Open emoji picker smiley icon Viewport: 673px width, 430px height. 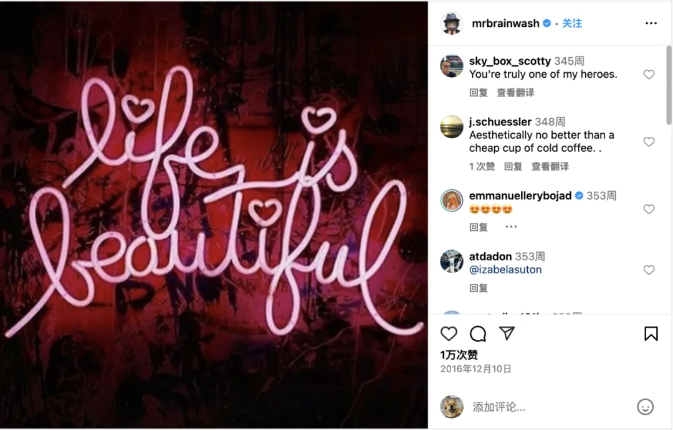(x=645, y=407)
